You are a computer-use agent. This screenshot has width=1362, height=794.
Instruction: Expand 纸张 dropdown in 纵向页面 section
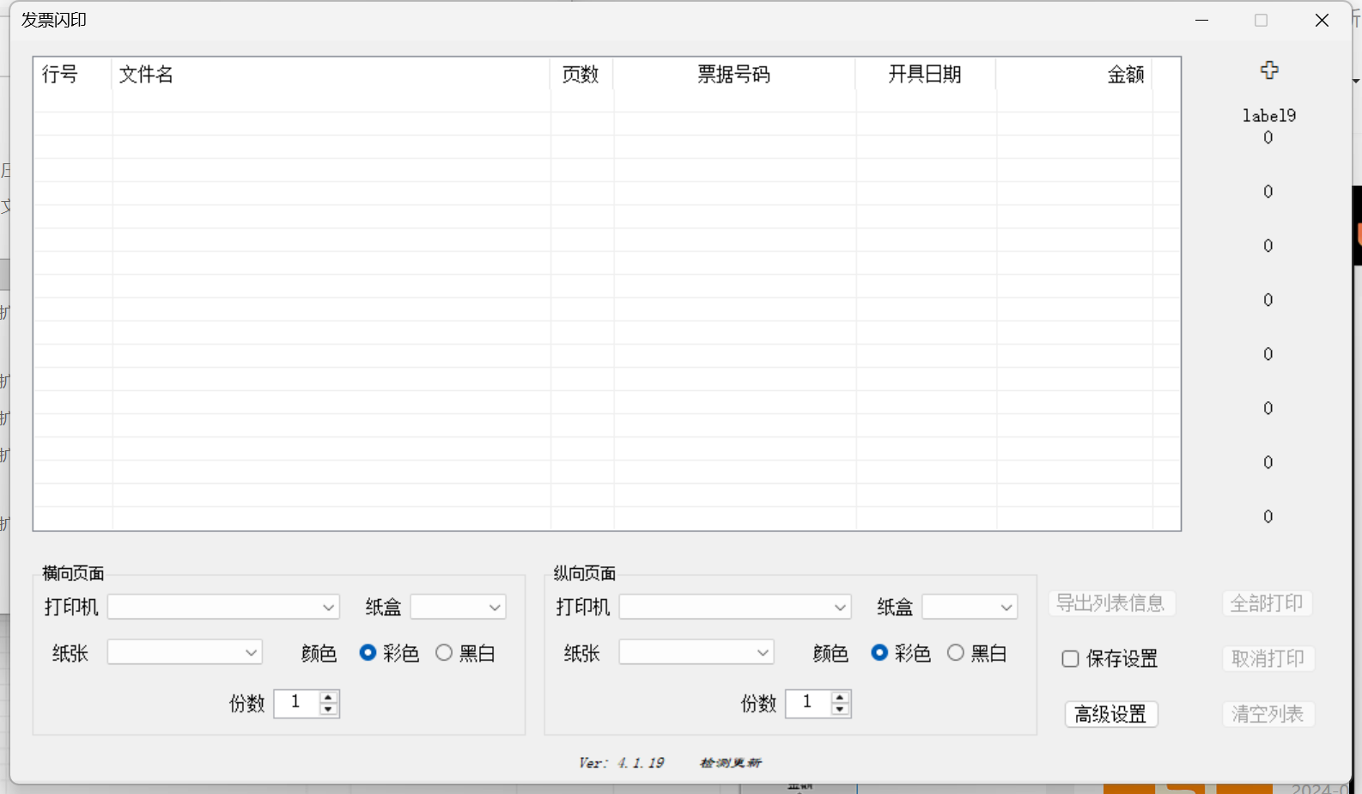[696, 653]
